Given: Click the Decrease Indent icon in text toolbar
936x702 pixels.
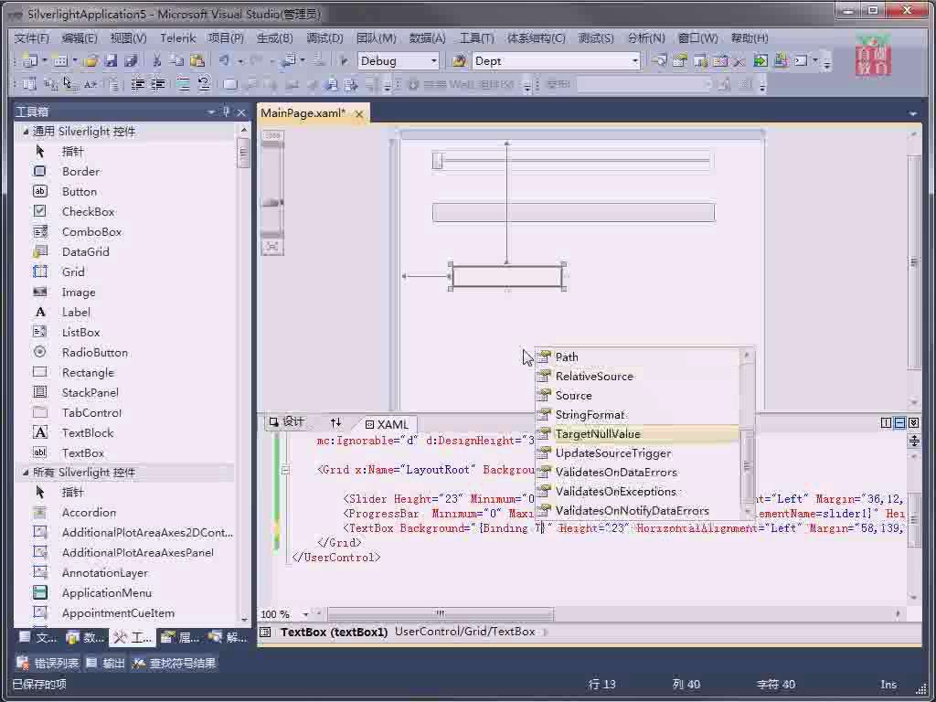Looking at the screenshot, I should [137, 84].
